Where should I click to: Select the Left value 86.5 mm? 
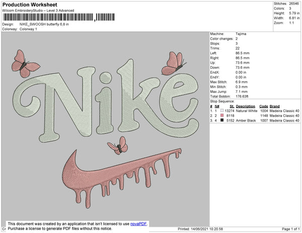(243, 53)
